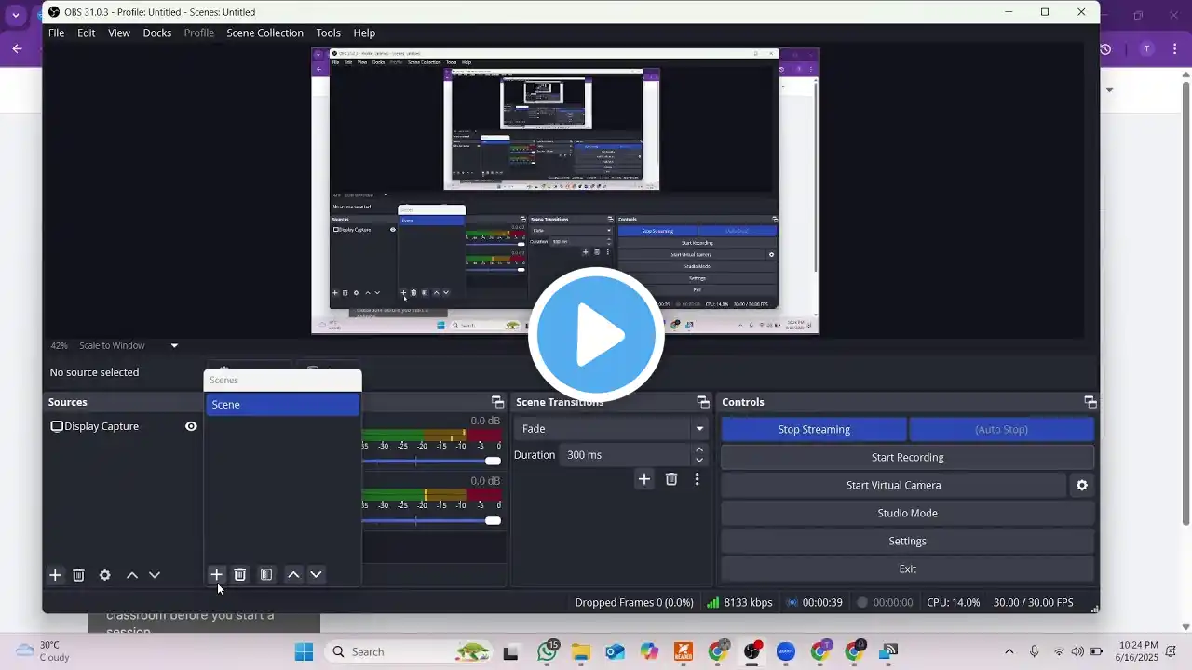1192x670 pixels.
Task: Open the weather widget showing 30°C Cloudy
Action: pyautogui.click(x=44, y=651)
